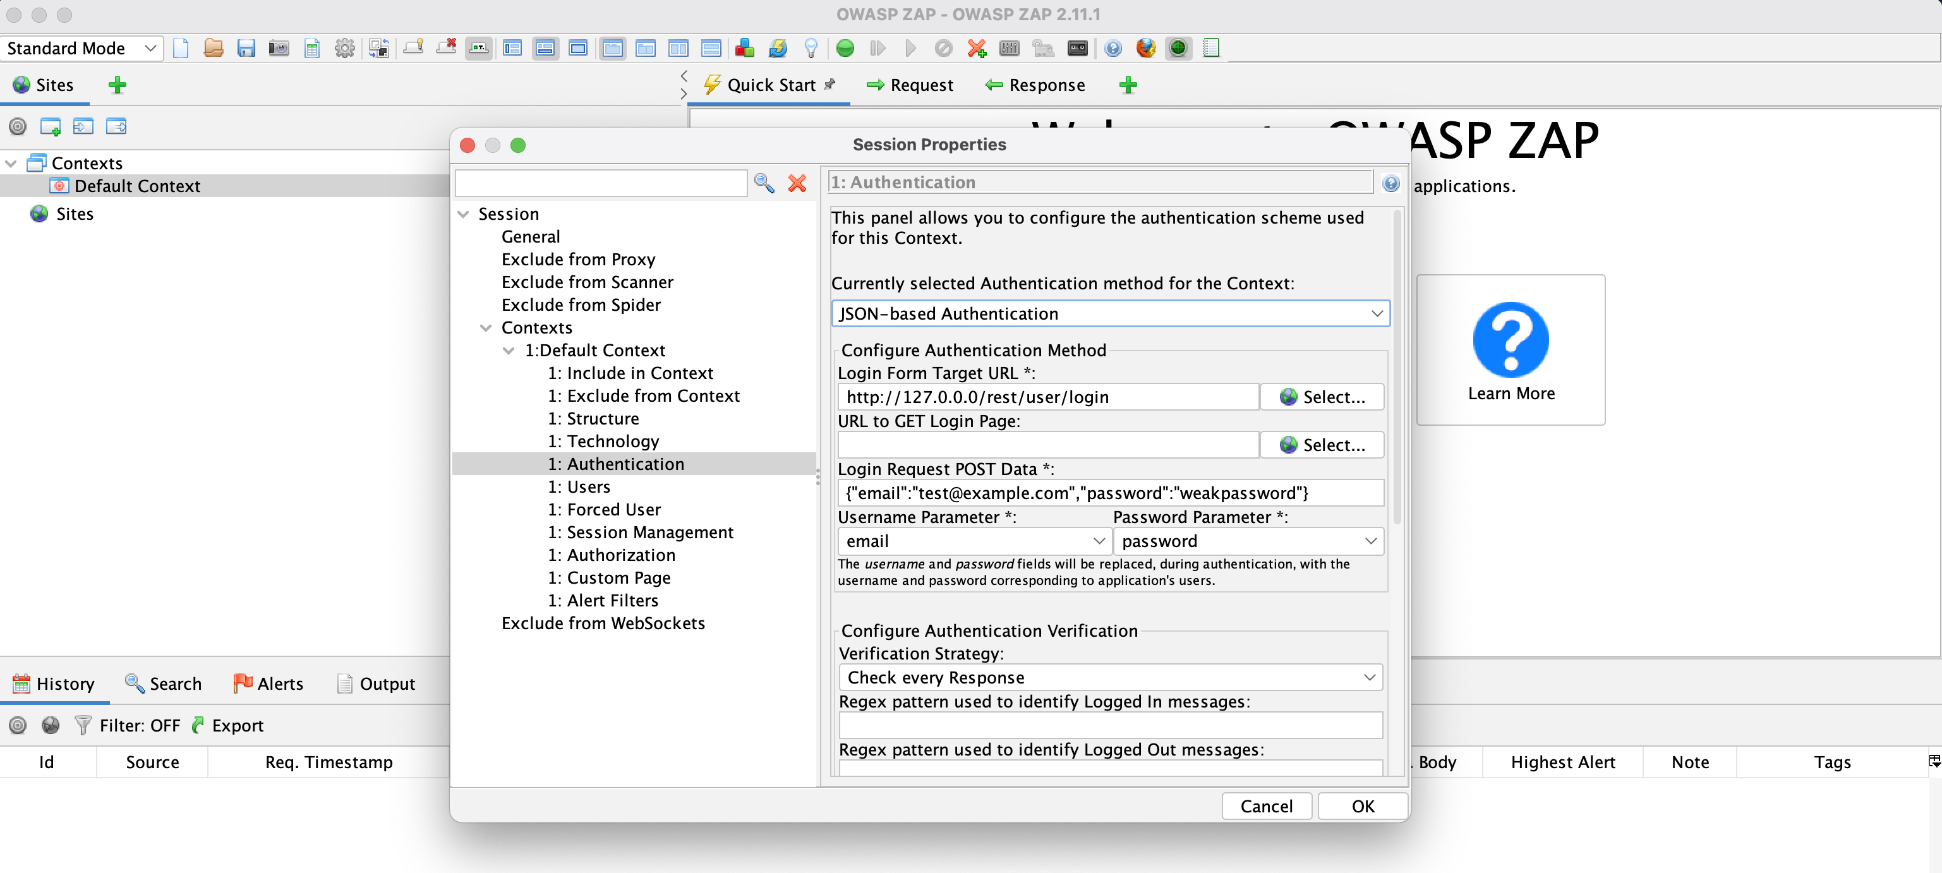Screen dimensions: 1942x873
Task: Select 1: Users in the tree
Action: [579, 487]
